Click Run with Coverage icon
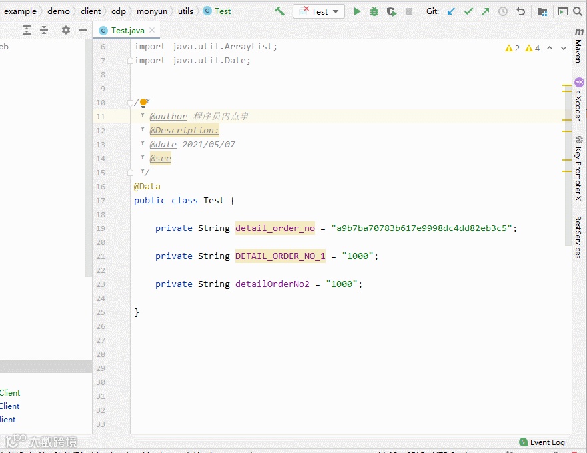The width and height of the screenshot is (587, 453). pyautogui.click(x=392, y=11)
